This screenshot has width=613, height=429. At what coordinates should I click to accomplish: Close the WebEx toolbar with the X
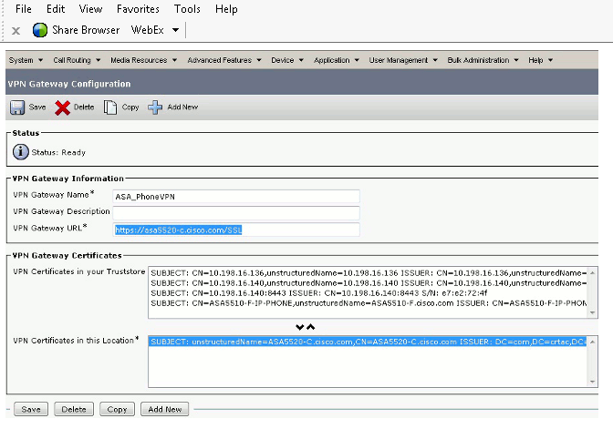click(16, 30)
